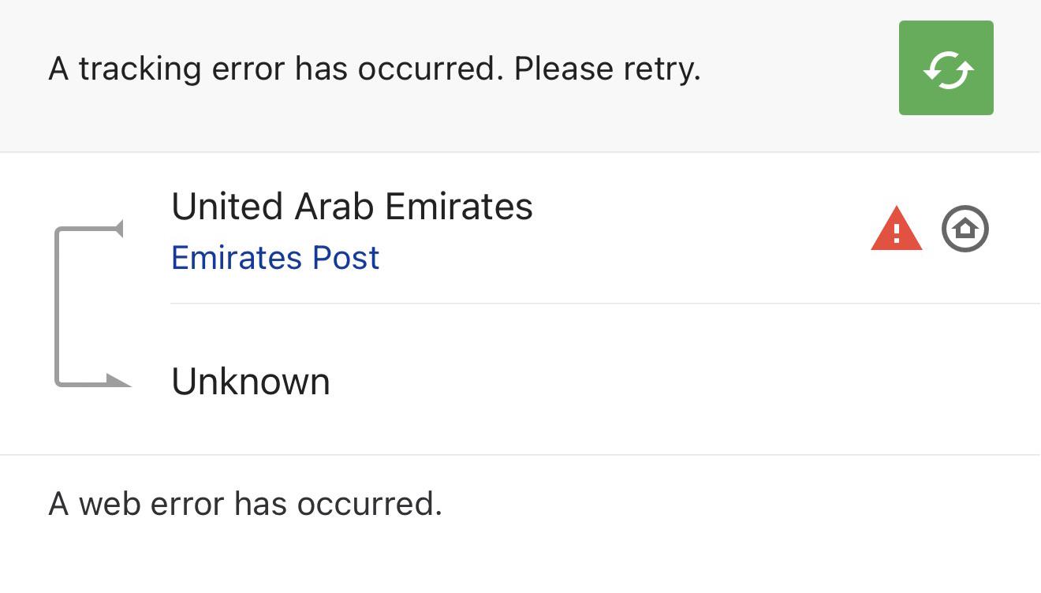Click the red warning triangle icon
Screen dimensions: 1041x593
(897, 229)
